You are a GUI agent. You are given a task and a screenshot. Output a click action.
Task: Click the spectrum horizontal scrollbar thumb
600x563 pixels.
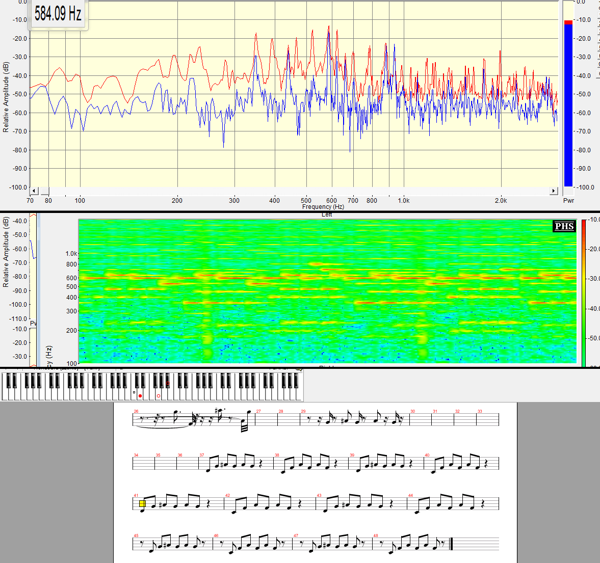pyautogui.click(x=45, y=191)
